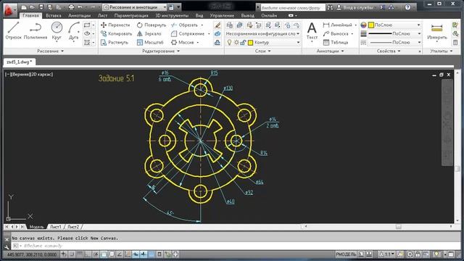Toggle layer lock icon for Контур
This screenshot has height=261, width=464.
(243, 43)
